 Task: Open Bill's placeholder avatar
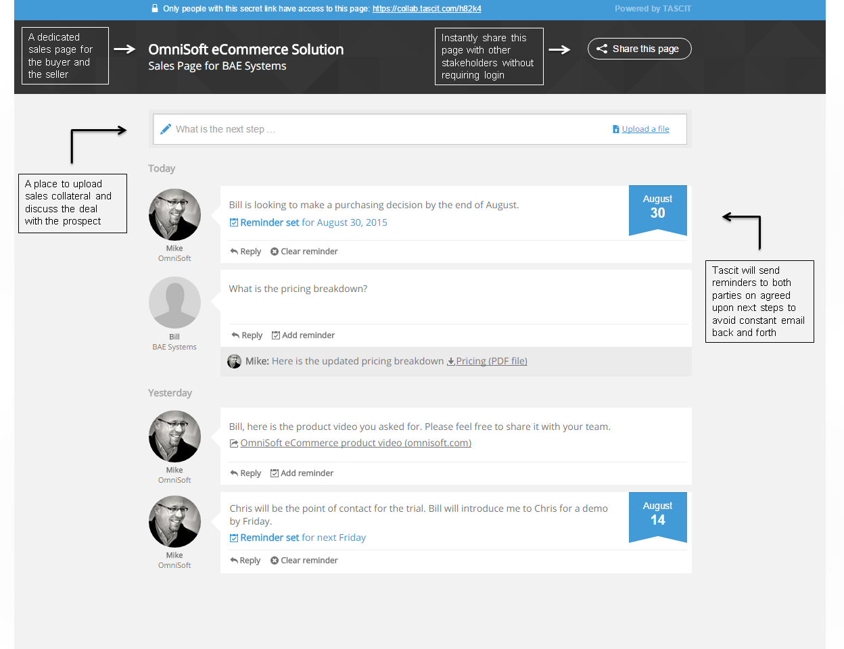(174, 302)
